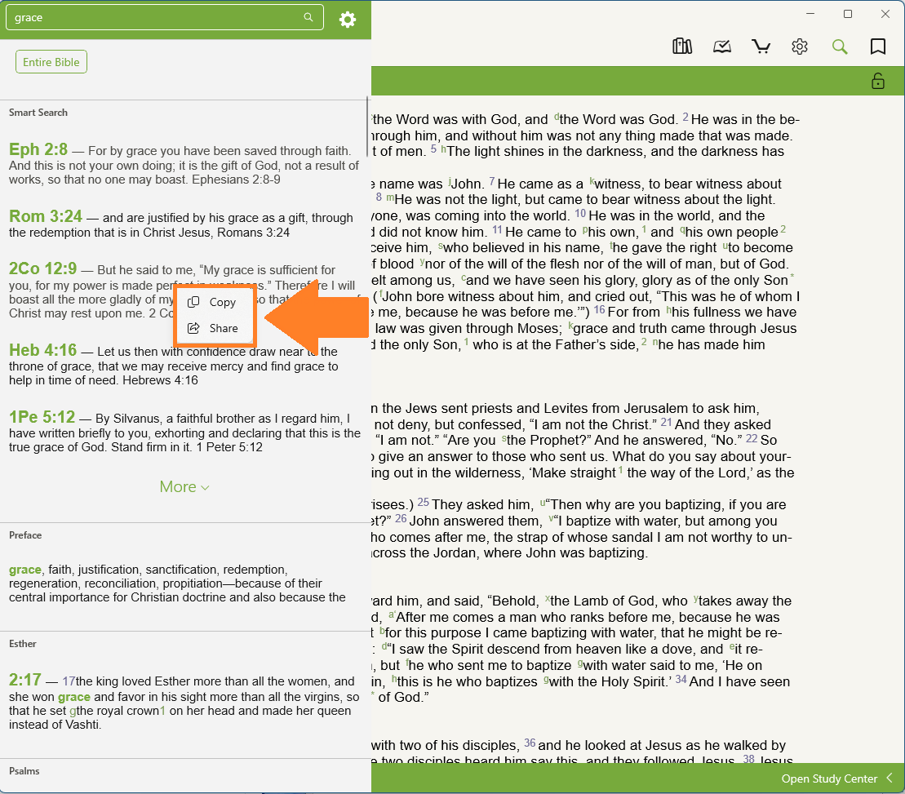Open the Heb 4:16 search result
The width and height of the screenshot is (905, 794).
(x=43, y=350)
